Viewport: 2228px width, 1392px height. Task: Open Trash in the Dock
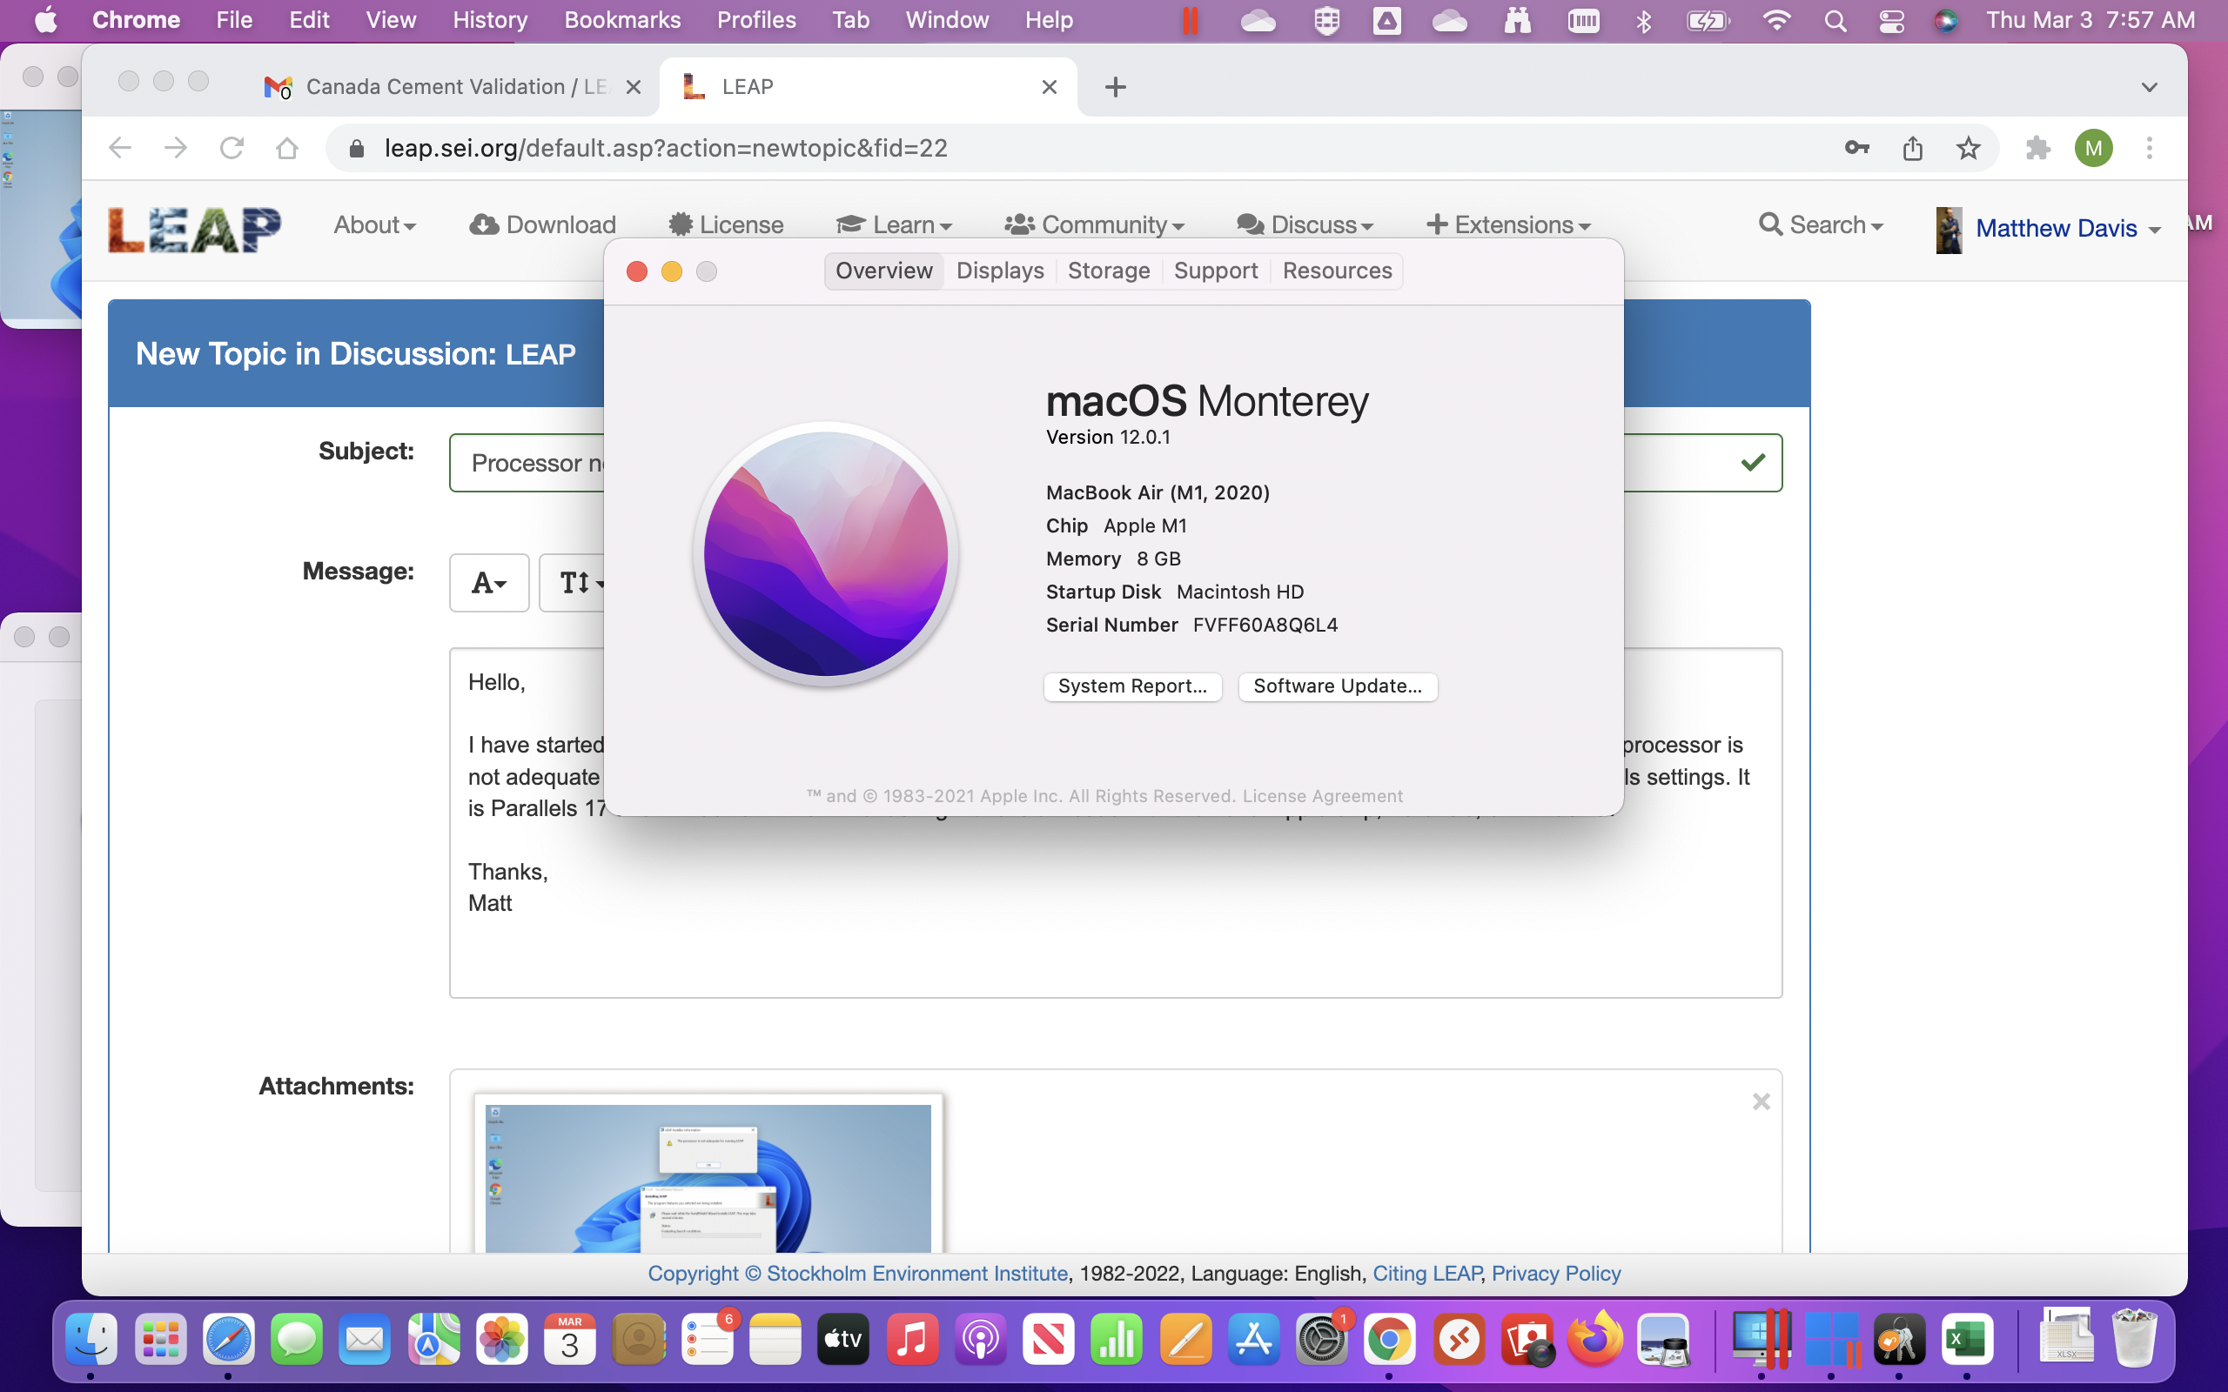(x=2135, y=1337)
